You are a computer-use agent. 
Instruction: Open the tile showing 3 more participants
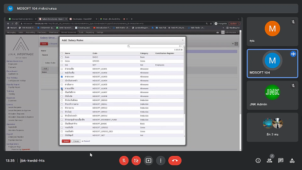coord(272,127)
